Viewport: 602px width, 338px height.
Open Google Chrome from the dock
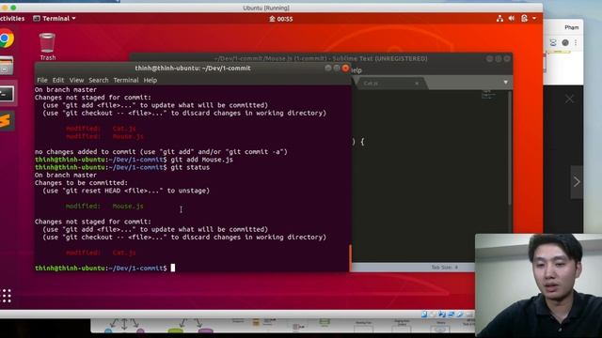coord(6,39)
